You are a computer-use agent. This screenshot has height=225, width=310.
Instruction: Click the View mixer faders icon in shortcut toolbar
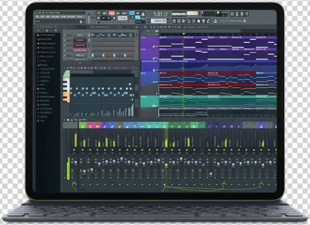click(194, 21)
